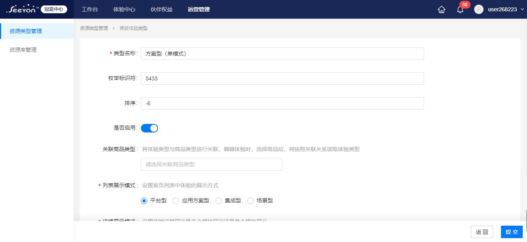Toggle the 是否启用 switch
The height and width of the screenshot is (242, 527).
(150, 128)
